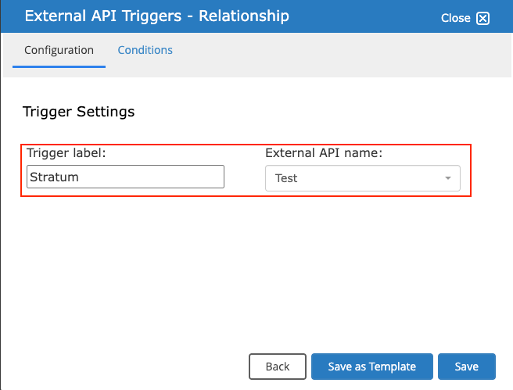513x390 pixels.
Task: Click the 'Trigger label:' field caption
Action: (x=66, y=152)
